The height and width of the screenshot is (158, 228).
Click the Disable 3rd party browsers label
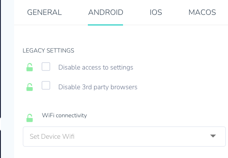(x=98, y=87)
